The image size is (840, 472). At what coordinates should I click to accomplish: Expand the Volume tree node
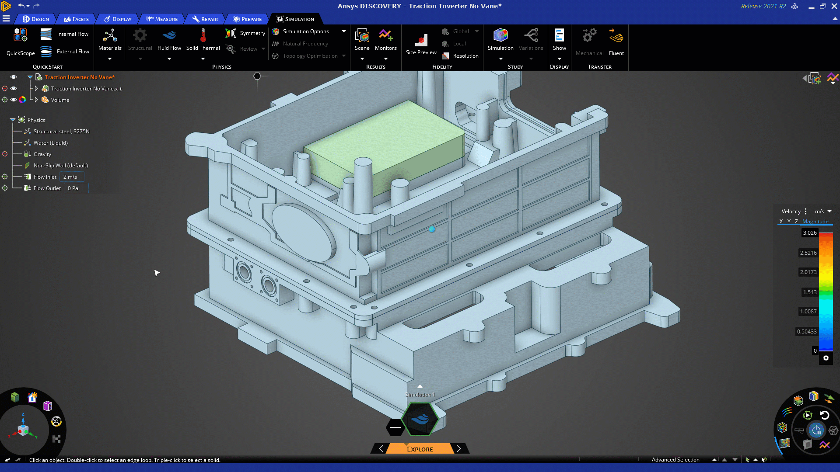[x=36, y=100]
